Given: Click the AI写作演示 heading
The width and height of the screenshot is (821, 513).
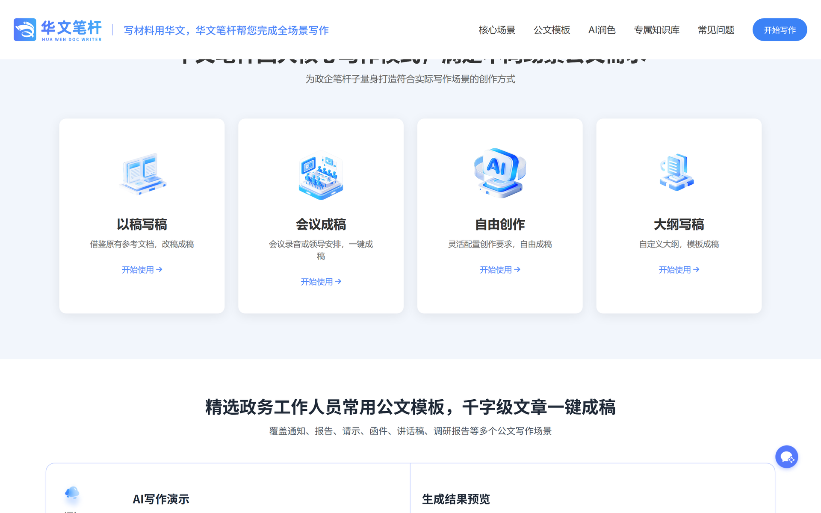Looking at the screenshot, I should (x=161, y=499).
